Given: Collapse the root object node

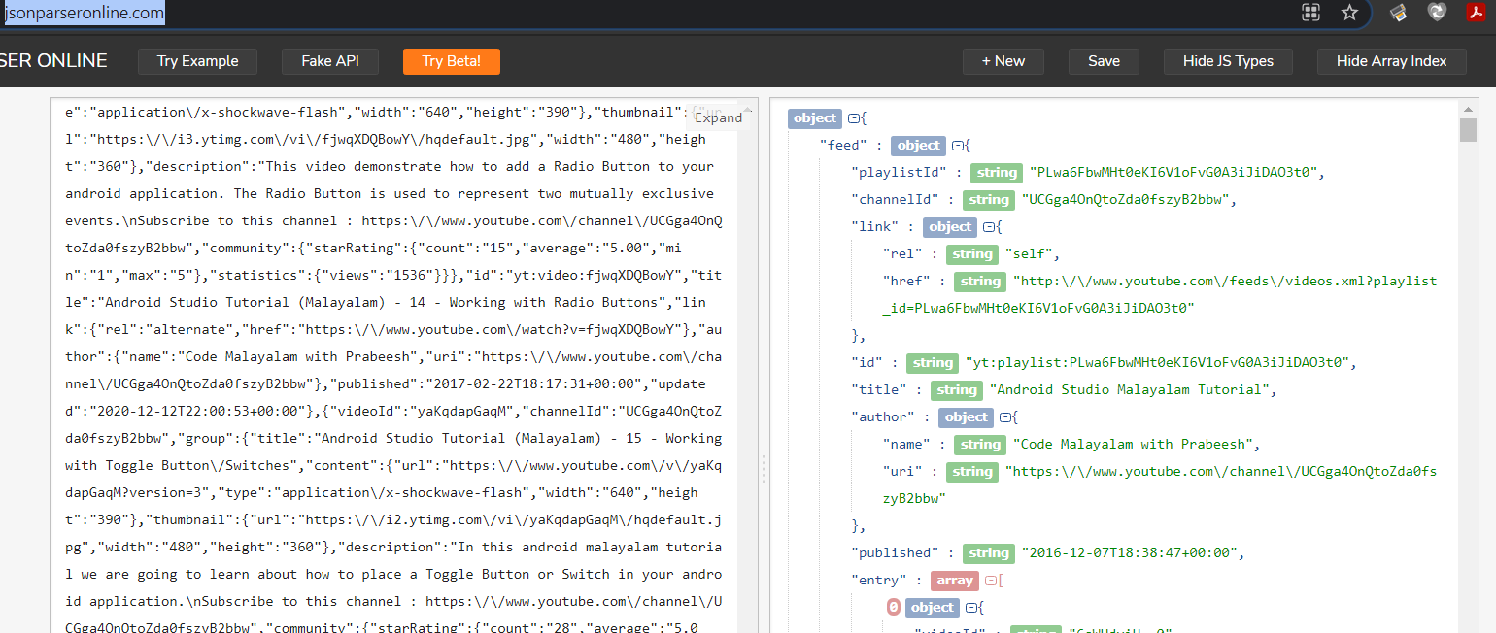Looking at the screenshot, I should [x=854, y=118].
